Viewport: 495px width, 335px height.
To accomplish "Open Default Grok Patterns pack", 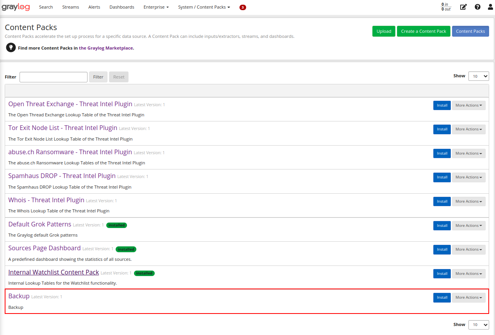I will 39,225.
